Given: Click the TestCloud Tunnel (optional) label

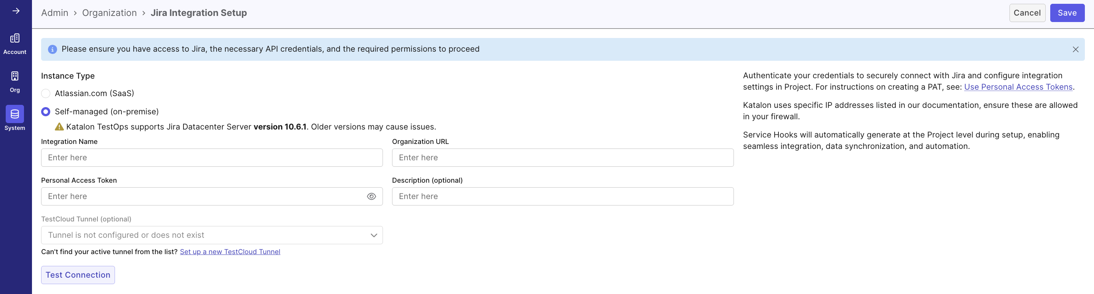Looking at the screenshot, I should click(86, 219).
